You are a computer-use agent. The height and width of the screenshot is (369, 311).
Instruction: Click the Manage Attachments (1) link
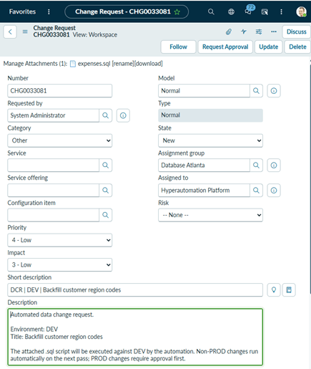pyautogui.click(x=35, y=64)
